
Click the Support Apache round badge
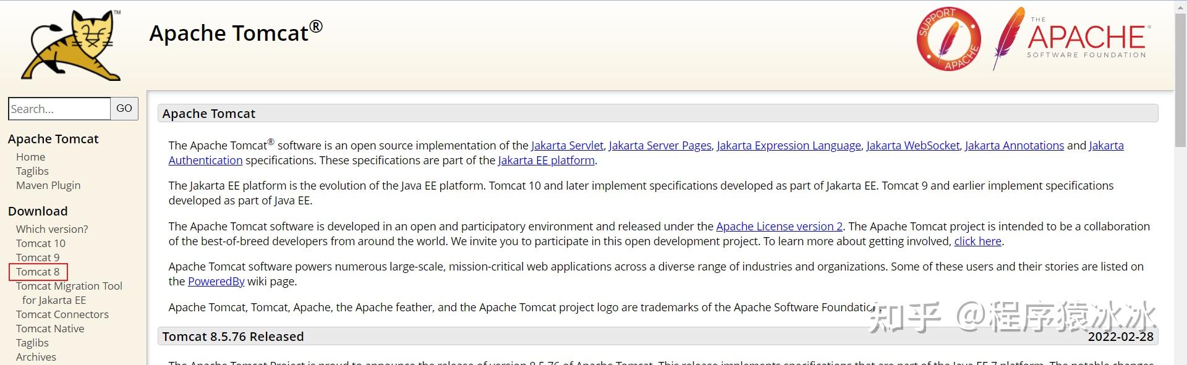pyautogui.click(x=948, y=40)
